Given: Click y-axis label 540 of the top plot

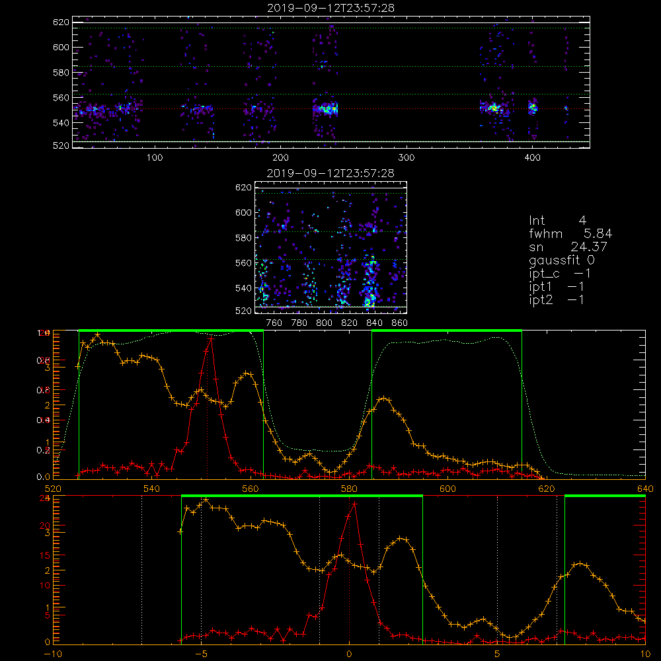Looking at the screenshot, I should 61,123.
